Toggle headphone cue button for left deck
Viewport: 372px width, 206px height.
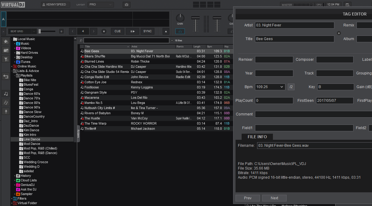tap(180, 31)
